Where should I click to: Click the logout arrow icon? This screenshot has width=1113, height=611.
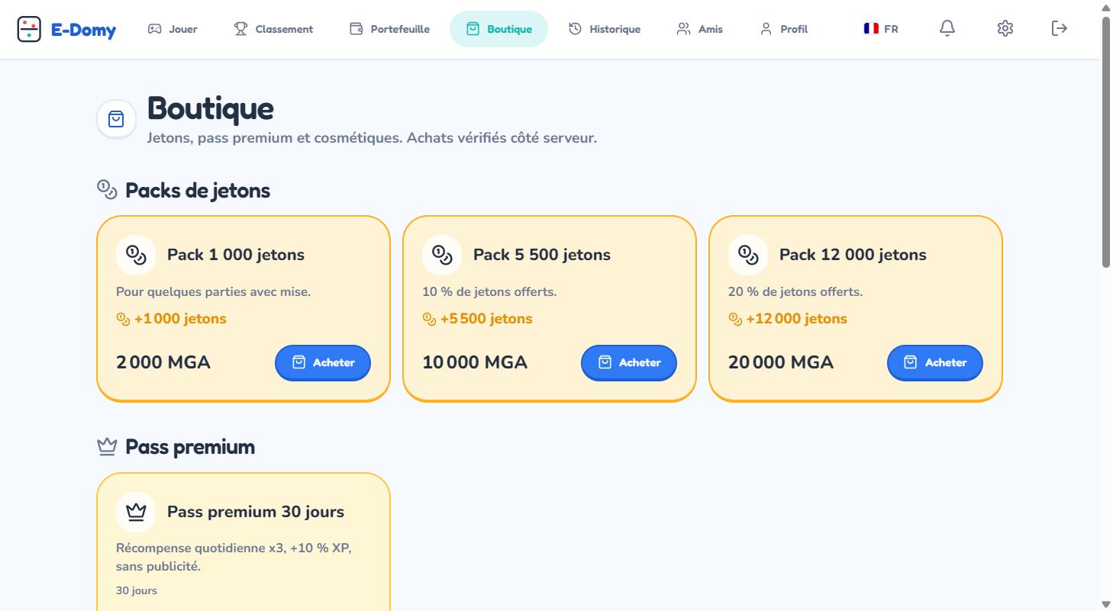coord(1060,28)
